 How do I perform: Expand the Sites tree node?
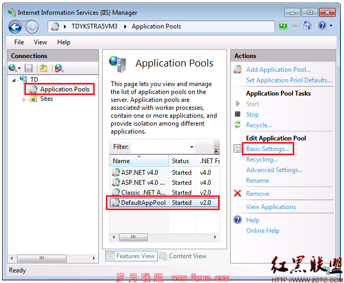24,100
